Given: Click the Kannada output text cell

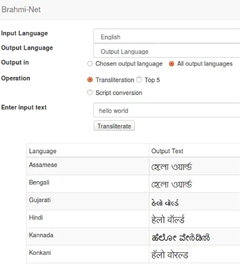Looking at the screenshot, I should click(194, 237).
